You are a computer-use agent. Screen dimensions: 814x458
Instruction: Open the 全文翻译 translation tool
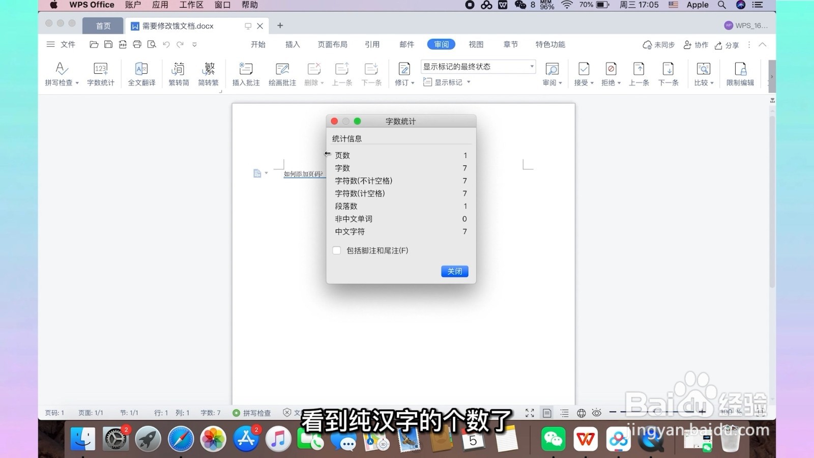click(141, 73)
